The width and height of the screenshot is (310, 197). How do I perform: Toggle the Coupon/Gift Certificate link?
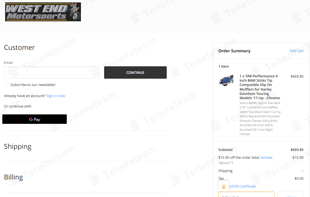[242, 186]
